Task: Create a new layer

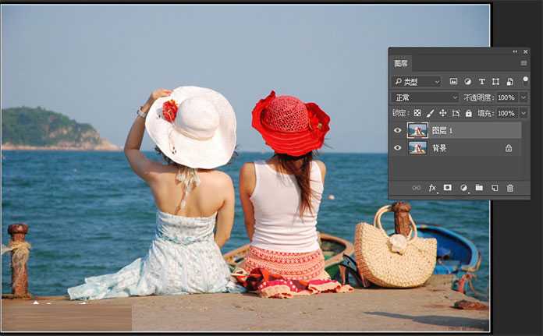Action: [495, 188]
